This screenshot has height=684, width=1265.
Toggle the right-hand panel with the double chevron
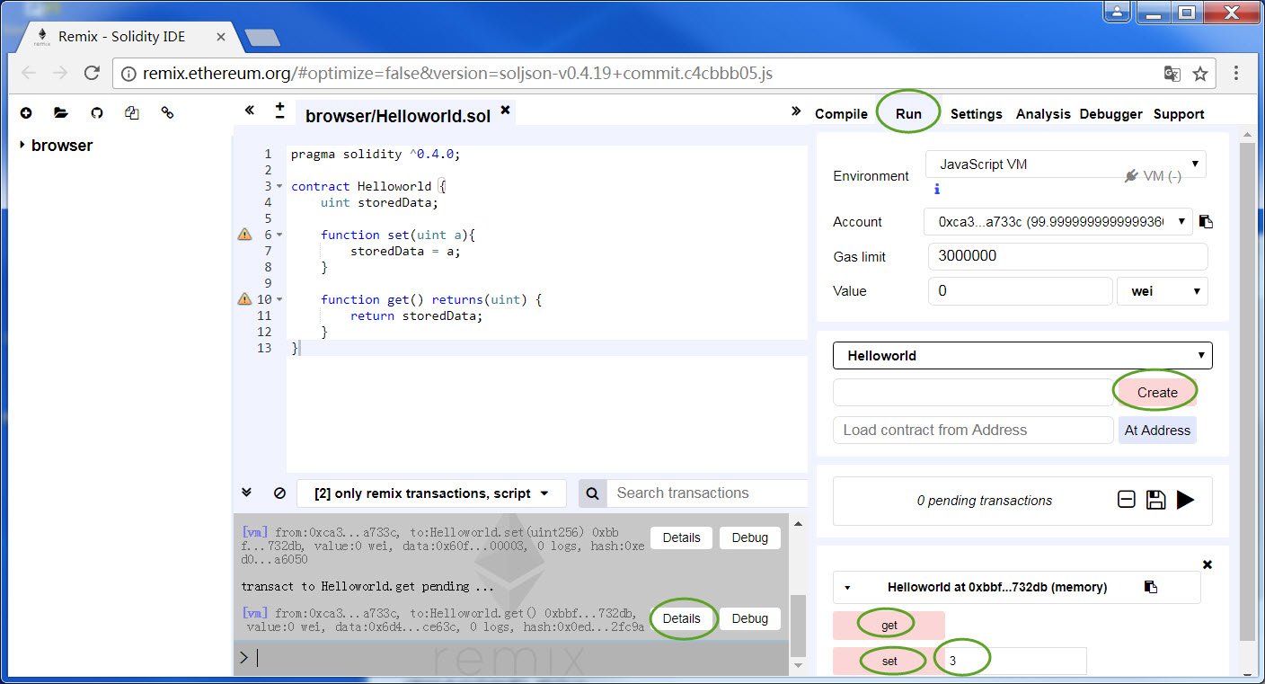coord(795,111)
